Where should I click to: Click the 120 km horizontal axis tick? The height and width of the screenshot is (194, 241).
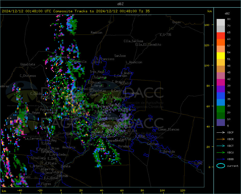point(183,190)
